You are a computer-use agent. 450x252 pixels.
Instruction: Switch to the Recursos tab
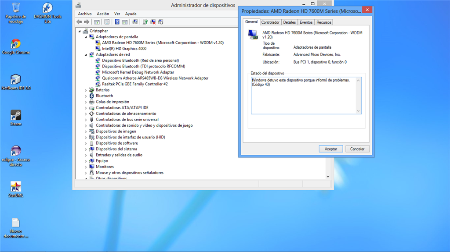(x=324, y=22)
